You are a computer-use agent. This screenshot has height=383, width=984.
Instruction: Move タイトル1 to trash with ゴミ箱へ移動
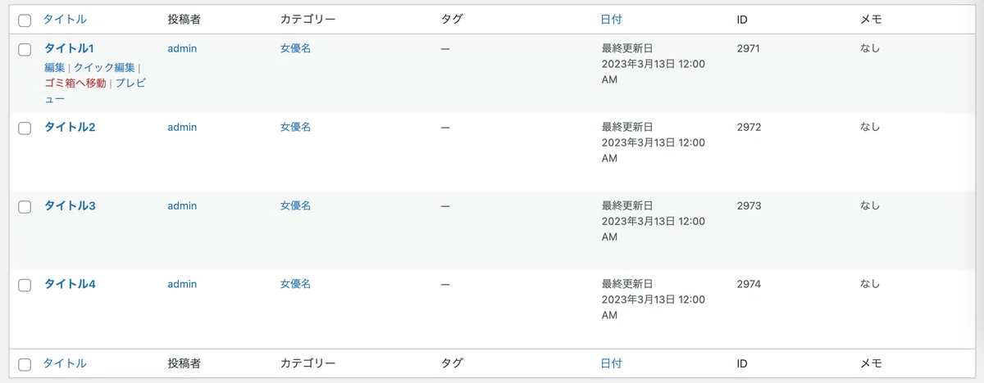(75, 83)
